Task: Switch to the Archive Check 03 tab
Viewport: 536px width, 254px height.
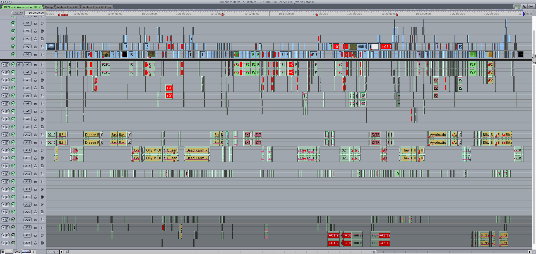Action: (x=68, y=7)
